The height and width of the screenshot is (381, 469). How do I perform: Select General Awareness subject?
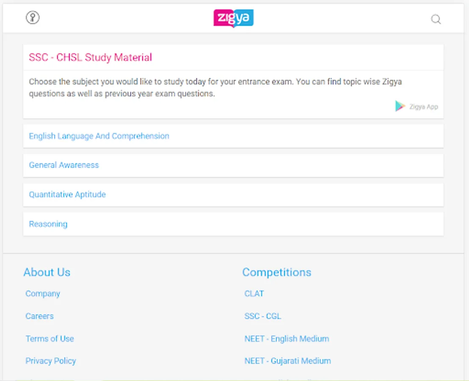click(233, 165)
